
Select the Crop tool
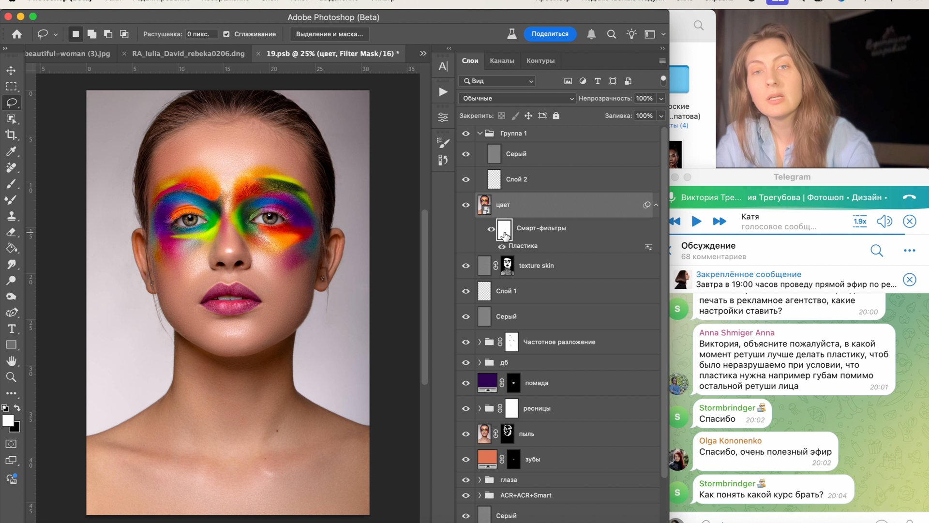tap(11, 135)
